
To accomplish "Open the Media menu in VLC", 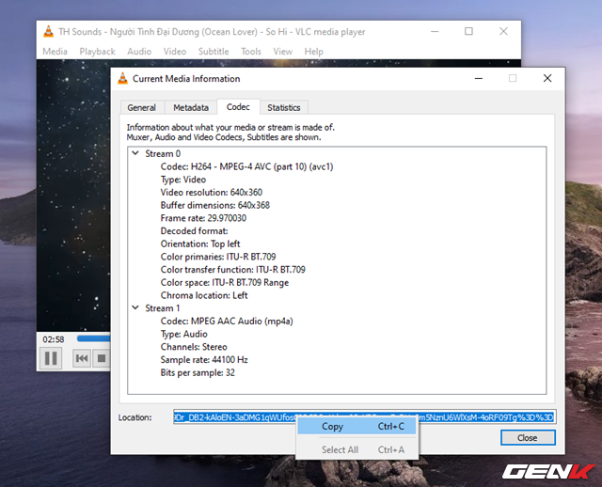I will (x=55, y=52).
